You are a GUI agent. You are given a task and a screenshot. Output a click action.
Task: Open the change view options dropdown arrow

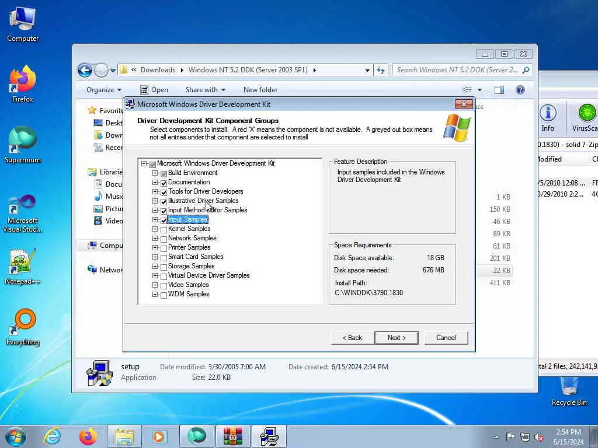480,90
